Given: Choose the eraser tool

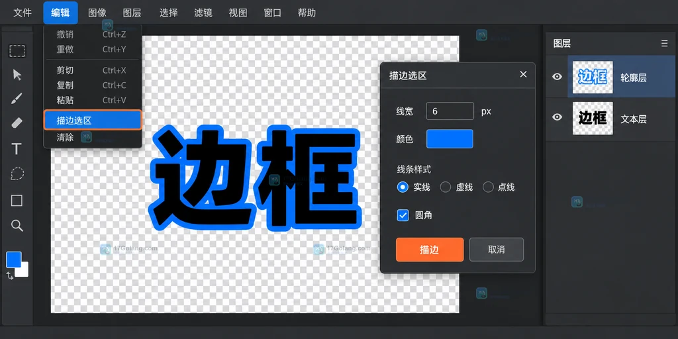Looking at the screenshot, I should 17,123.
